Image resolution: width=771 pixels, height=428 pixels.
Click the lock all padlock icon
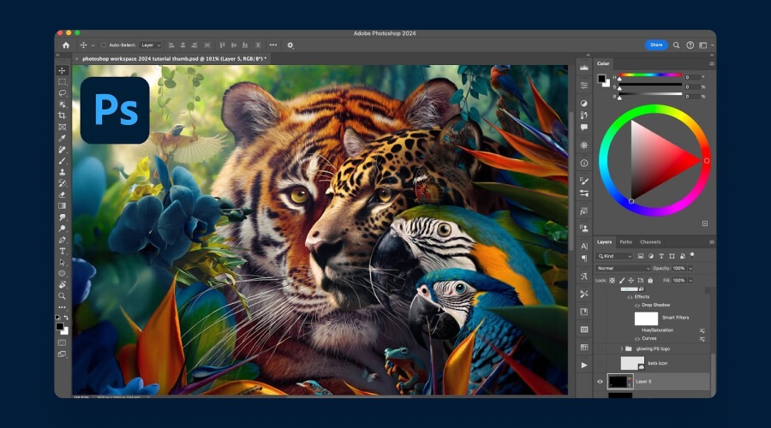[x=650, y=280]
